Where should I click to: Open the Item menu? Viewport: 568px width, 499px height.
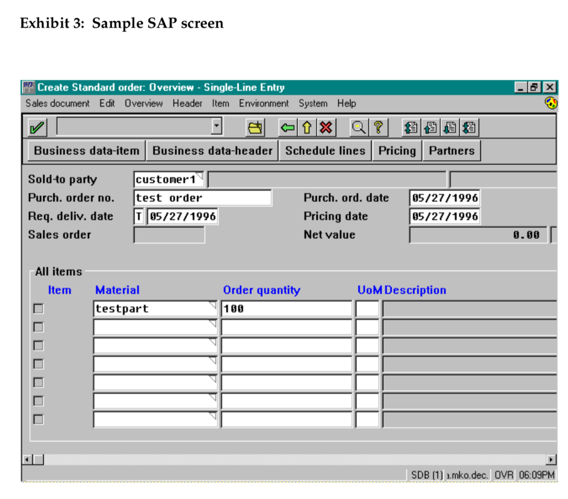tap(221, 104)
